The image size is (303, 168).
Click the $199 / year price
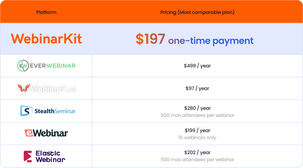[x=197, y=130]
